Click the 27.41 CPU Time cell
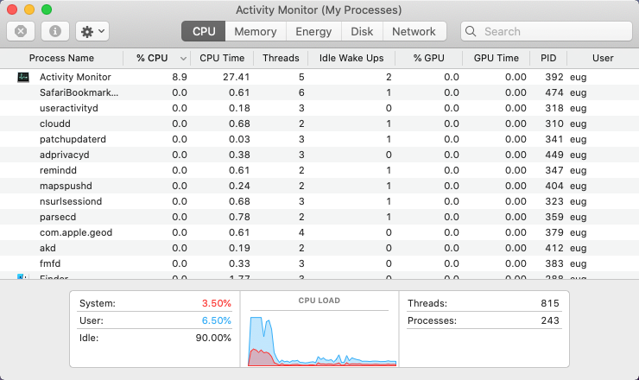The image size is (639, 380). (236, 77)
